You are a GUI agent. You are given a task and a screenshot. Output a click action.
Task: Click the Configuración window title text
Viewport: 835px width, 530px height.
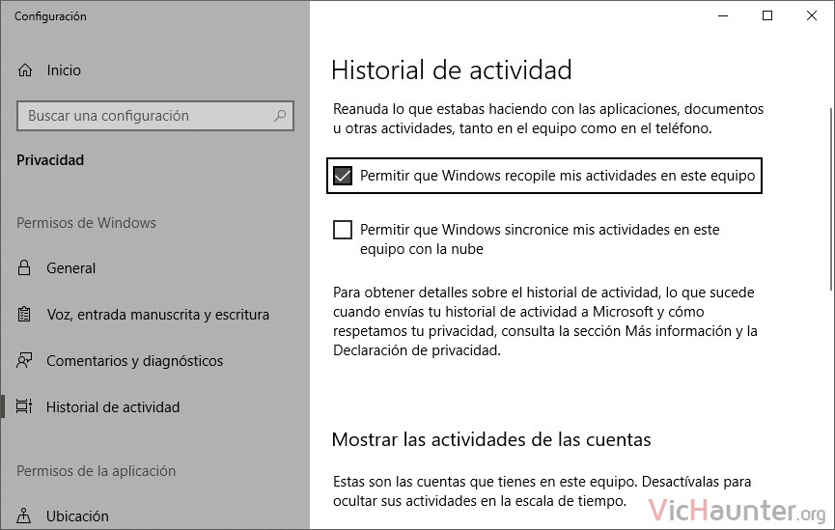point(50,16)
